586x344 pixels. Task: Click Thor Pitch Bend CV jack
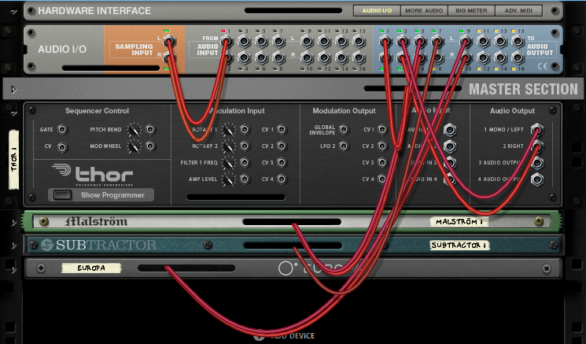tap(150, 129)
